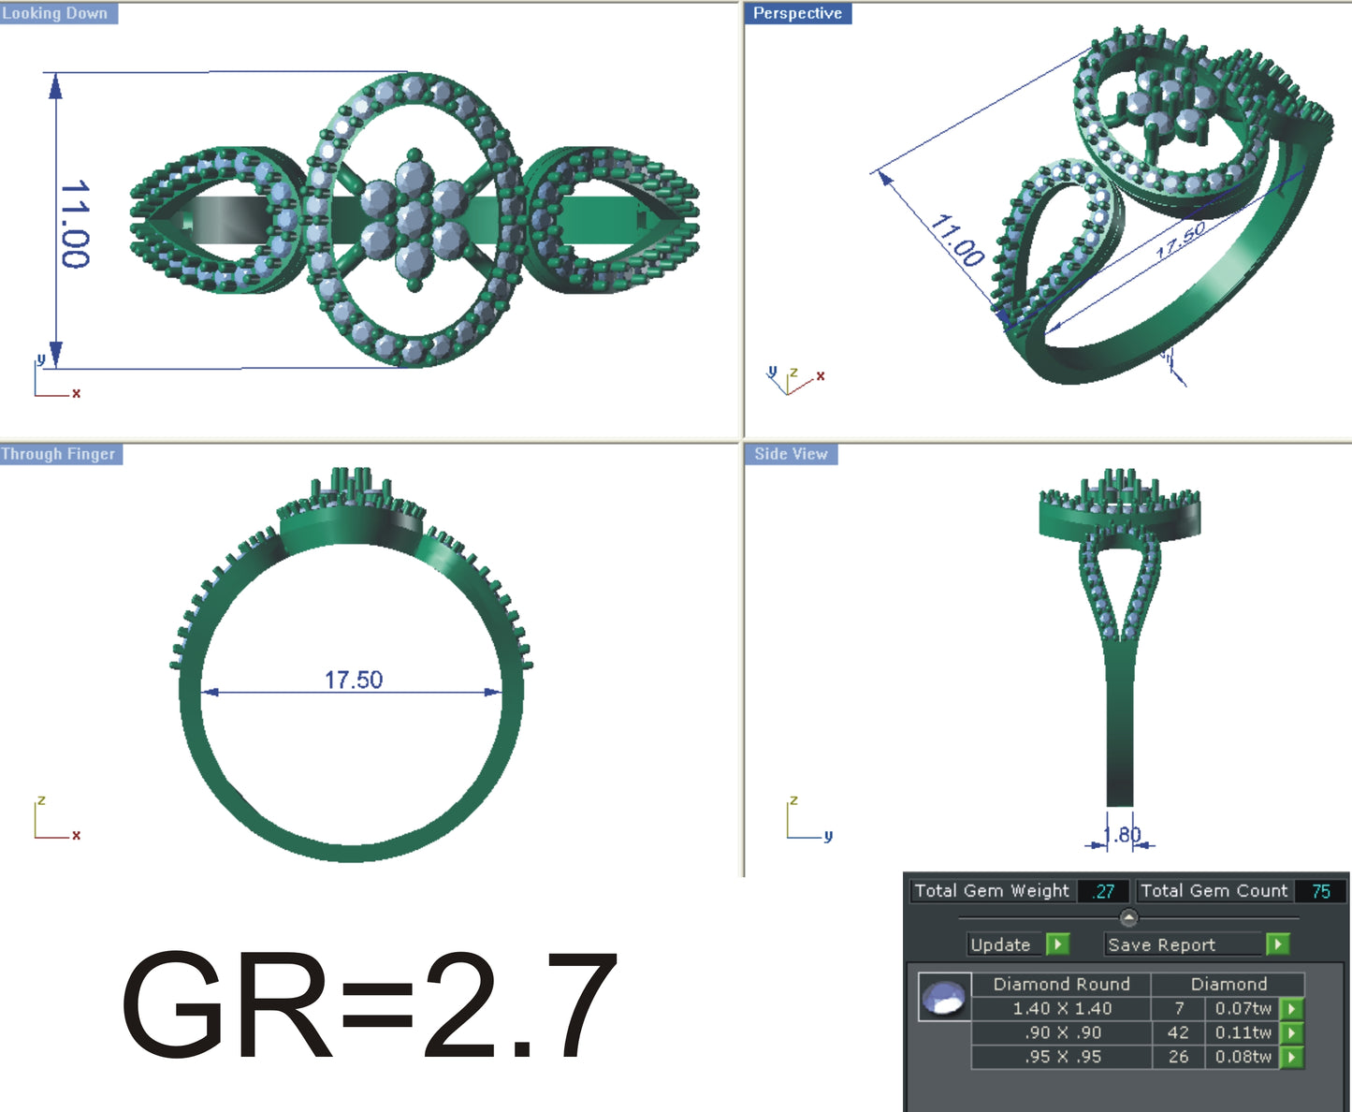Viewport: 1352px width, 1112px height.
Task: Click the green arrow on the 0.08tw row
Action: click(1291, 1057)
